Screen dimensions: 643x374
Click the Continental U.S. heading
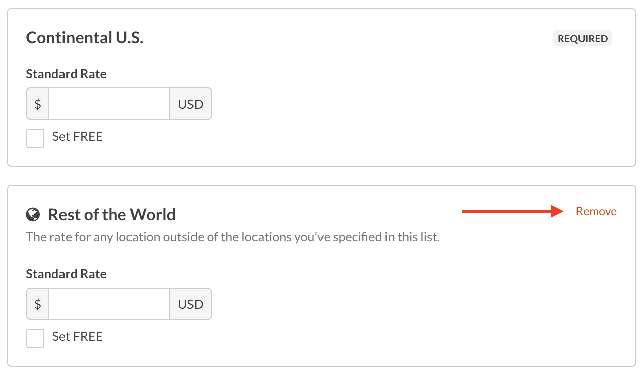(85, 38)
